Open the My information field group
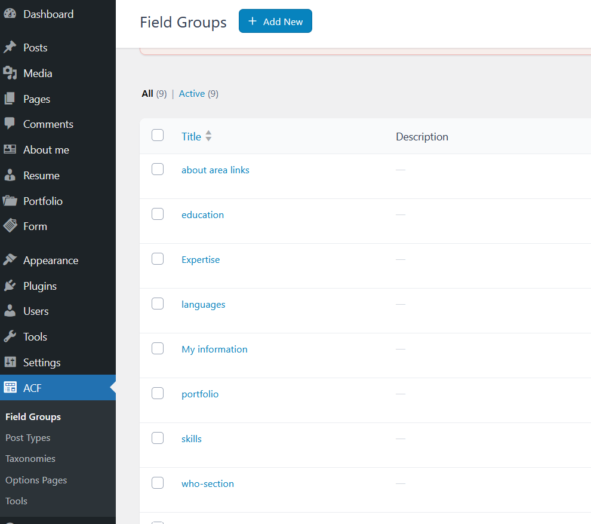Screen dimensions: 591x524 pos(214,350)
